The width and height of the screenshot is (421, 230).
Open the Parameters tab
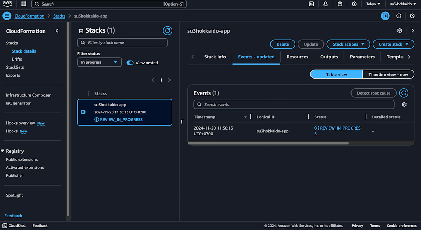(362, 57)
